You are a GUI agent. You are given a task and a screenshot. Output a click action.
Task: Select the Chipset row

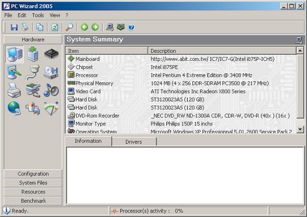coord(181,67)
